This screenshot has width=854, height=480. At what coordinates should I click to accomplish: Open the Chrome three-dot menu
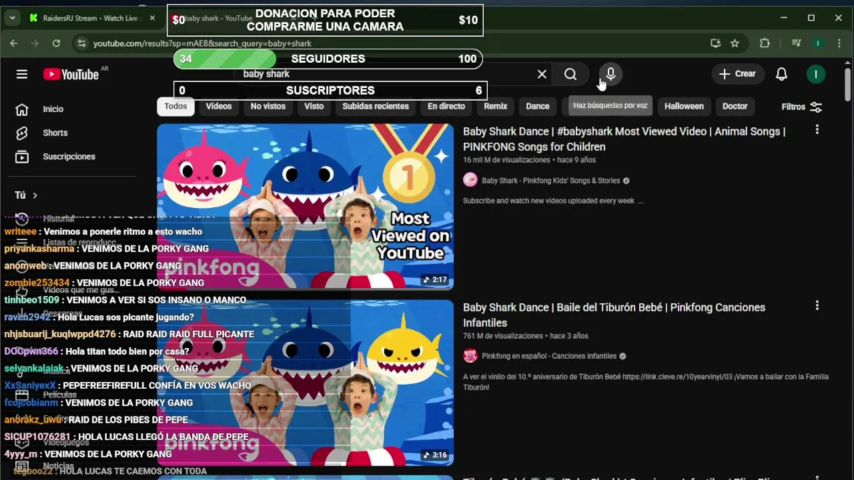(839, 43)
